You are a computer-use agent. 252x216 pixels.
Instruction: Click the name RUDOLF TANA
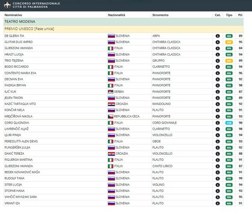(x=14, y=178)
